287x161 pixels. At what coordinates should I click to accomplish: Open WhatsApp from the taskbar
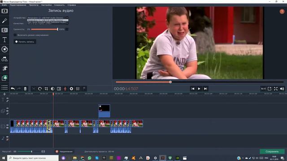(90, 158)
